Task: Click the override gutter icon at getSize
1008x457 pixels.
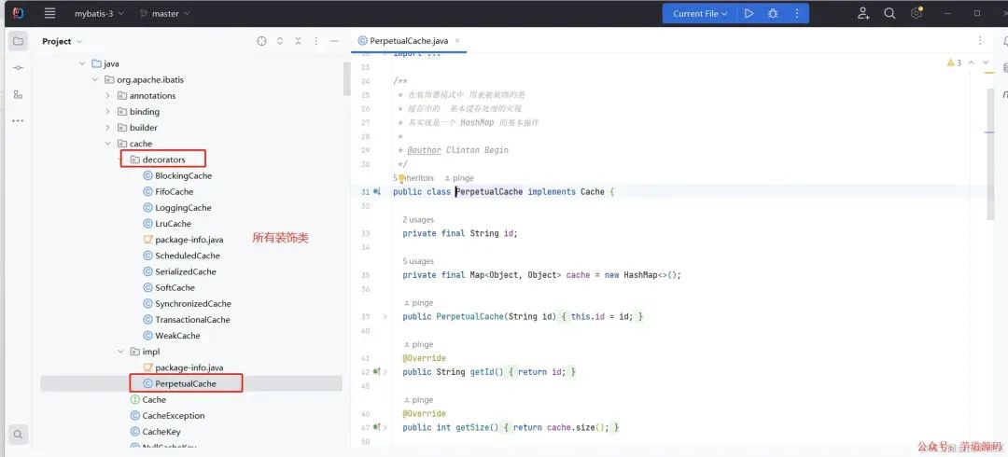Action: (377, 427)
